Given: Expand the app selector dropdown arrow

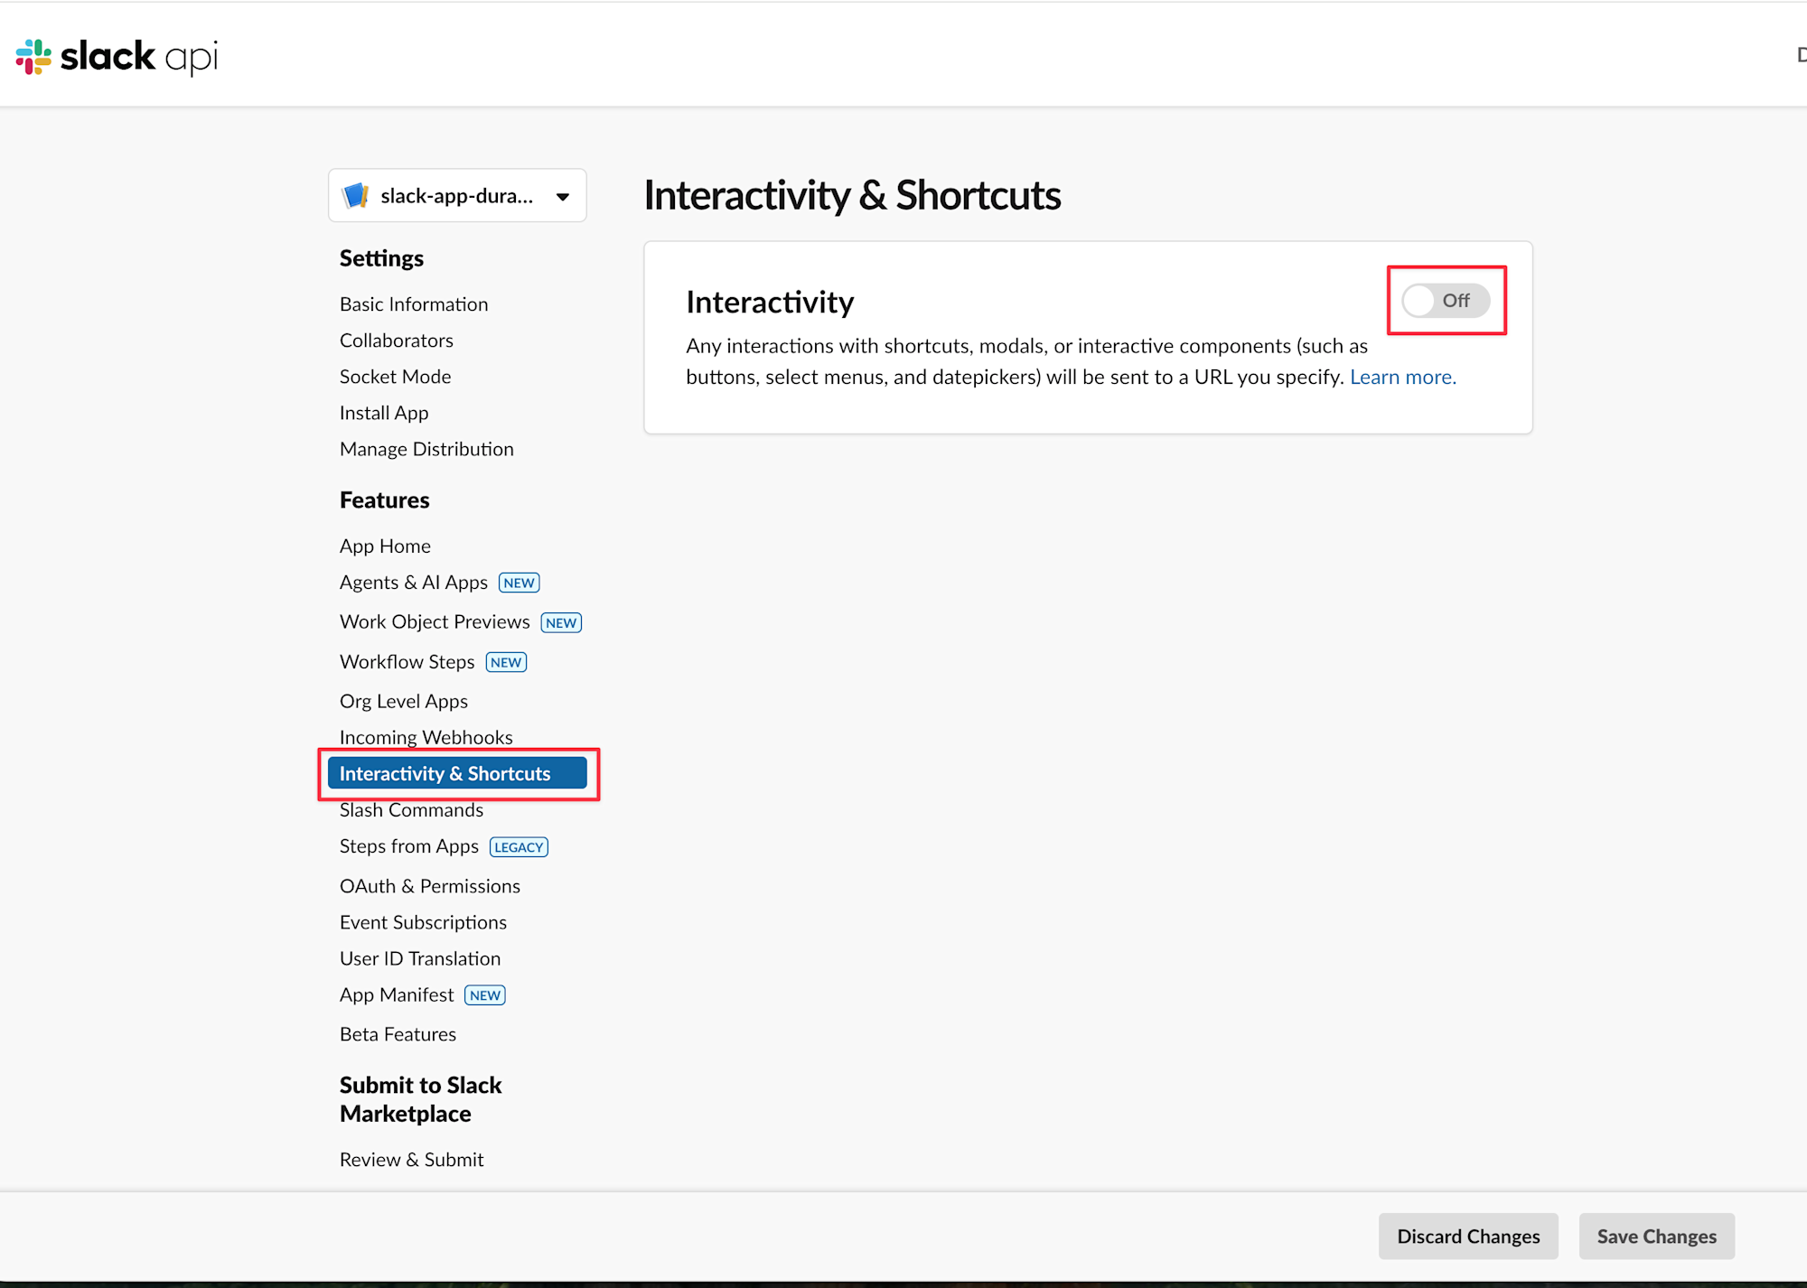Looking at the screenshot, I should (x=563, y=196).
